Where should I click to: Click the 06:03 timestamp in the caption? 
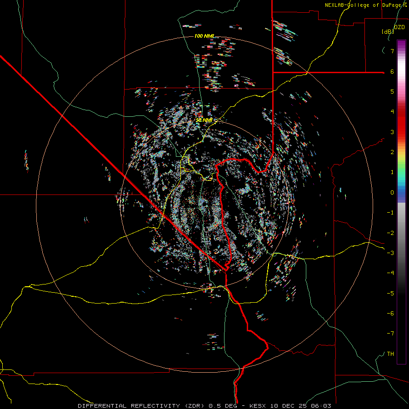pos(322,405)
